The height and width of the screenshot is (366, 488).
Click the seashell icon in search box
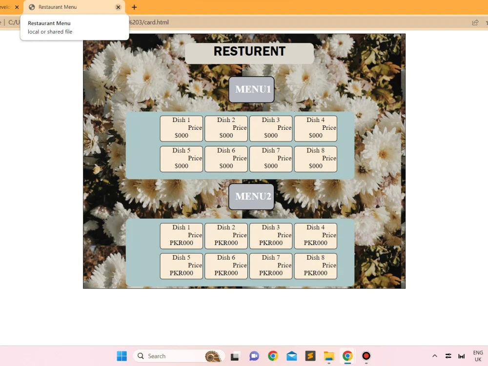213,356
